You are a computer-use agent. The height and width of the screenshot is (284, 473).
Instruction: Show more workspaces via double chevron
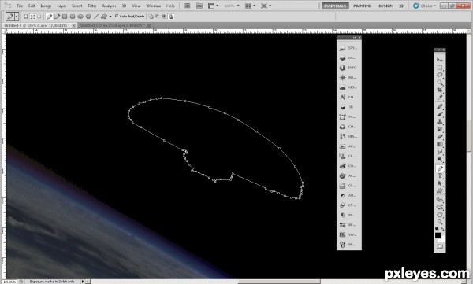coord(401,6)
